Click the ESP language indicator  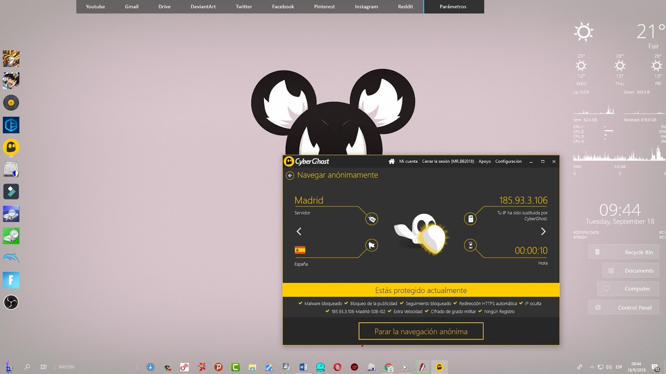point(619,367)
